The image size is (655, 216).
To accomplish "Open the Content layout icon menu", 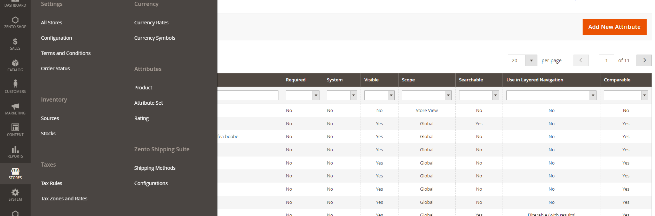I will point(15,130).
